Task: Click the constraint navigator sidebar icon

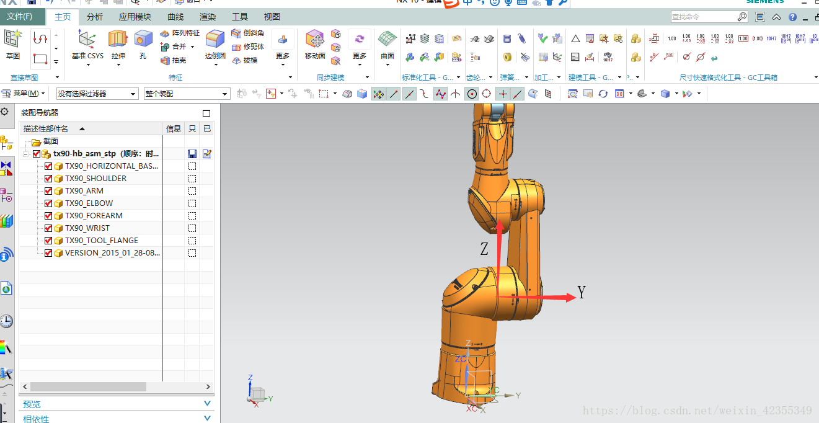Action: tap(6, 167)
